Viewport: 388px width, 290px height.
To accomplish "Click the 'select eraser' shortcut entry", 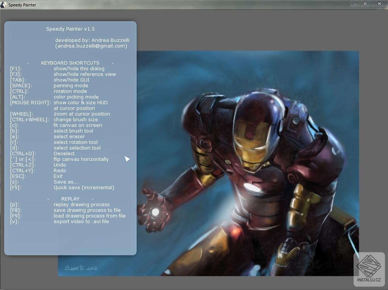I will [69, 136].
